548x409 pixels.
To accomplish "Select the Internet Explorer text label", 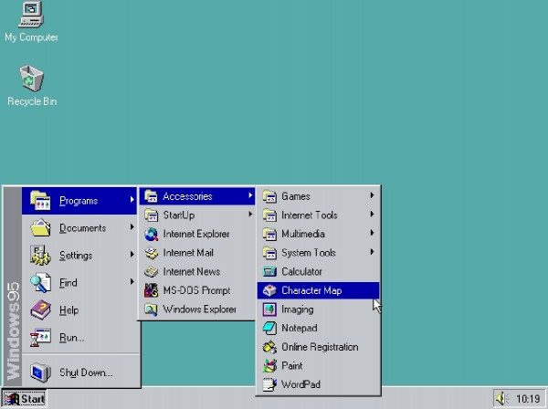I will (x=196, y=234).
